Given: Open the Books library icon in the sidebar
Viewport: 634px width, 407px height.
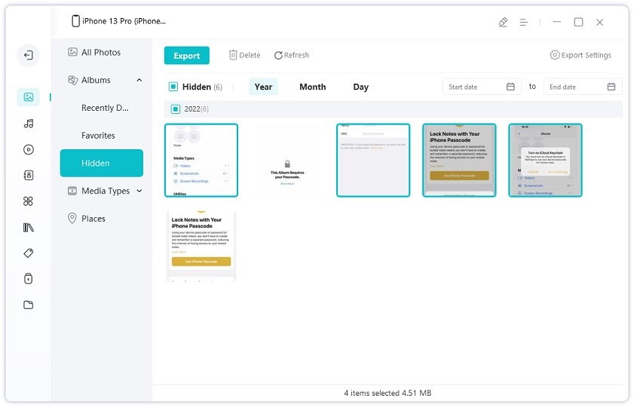Looking at the screenshot, I should pos(29,227).
